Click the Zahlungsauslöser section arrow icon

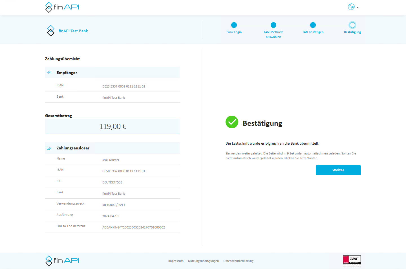tap(49, 148)
